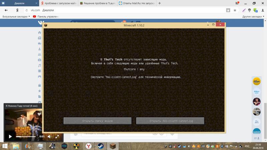
Task: Mute the mini video player volume
Action: [x=49, y=136]
